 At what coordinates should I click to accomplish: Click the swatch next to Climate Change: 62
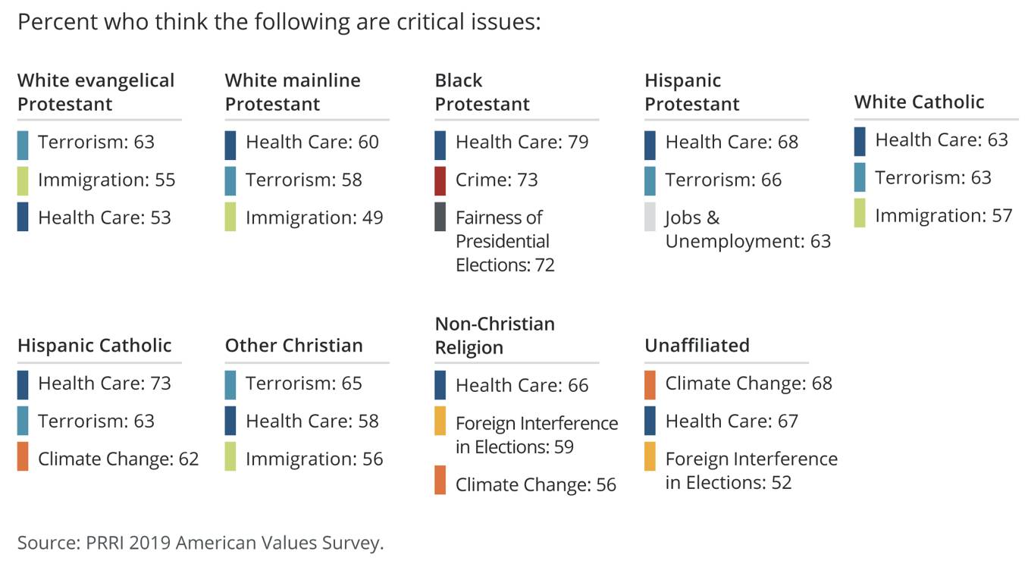click(23, 457)
